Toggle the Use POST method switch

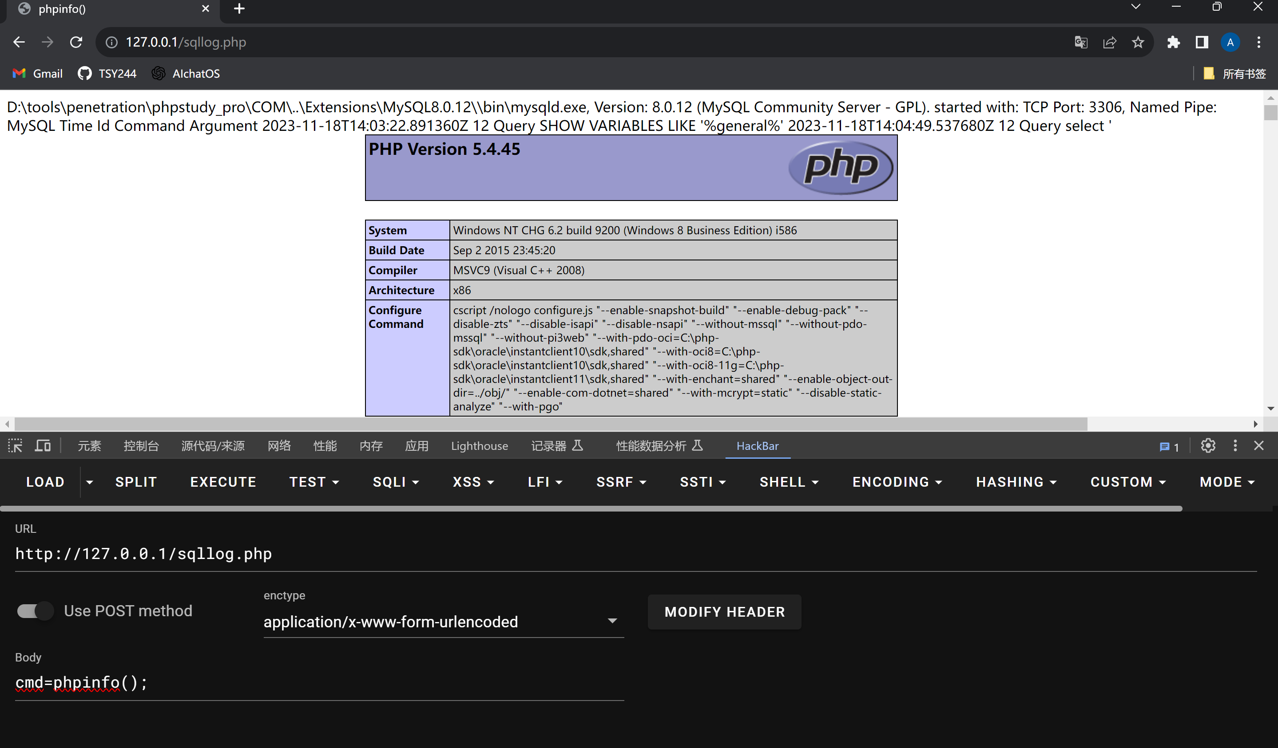(35, 611)
